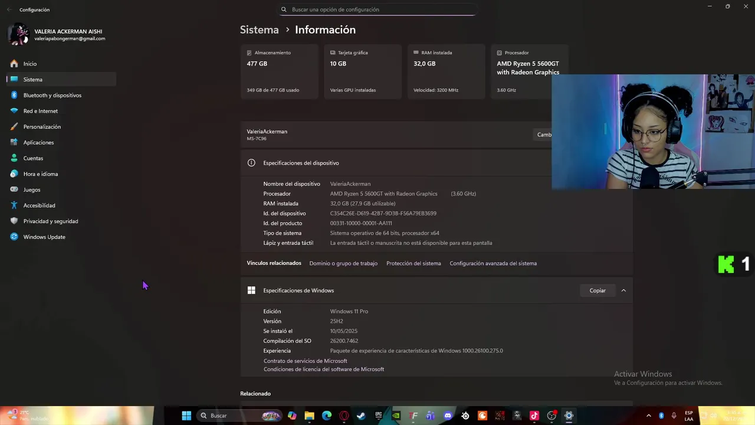This screenshot has width=755, height=425.
Task: Open Microsoft Edge from the taskbar
Action: 327,416
